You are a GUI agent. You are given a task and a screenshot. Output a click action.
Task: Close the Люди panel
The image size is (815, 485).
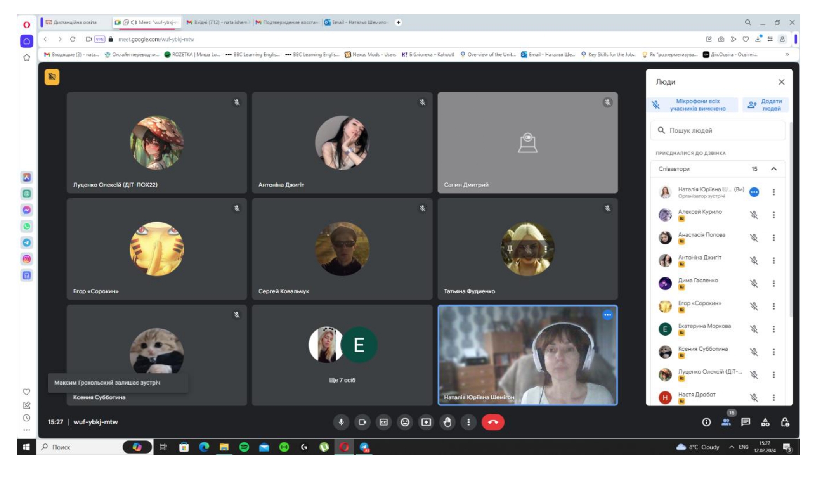(782, 82)
